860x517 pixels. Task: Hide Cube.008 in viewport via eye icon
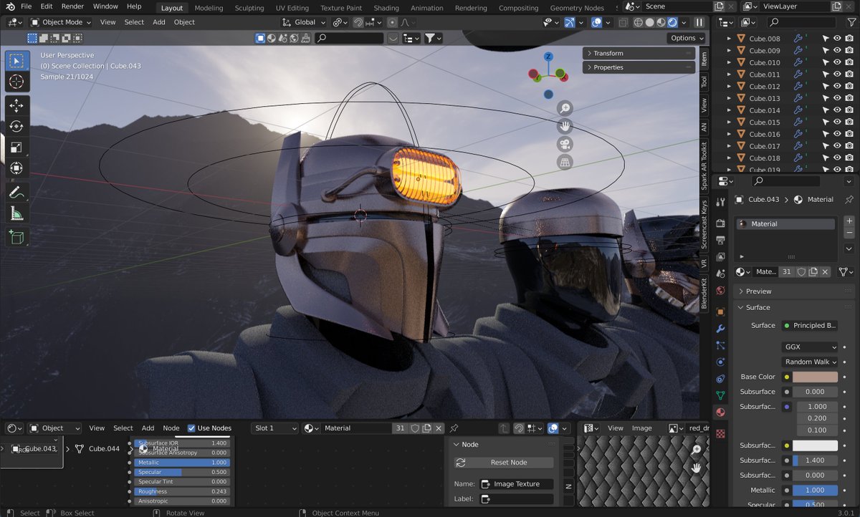coord(836,39)
